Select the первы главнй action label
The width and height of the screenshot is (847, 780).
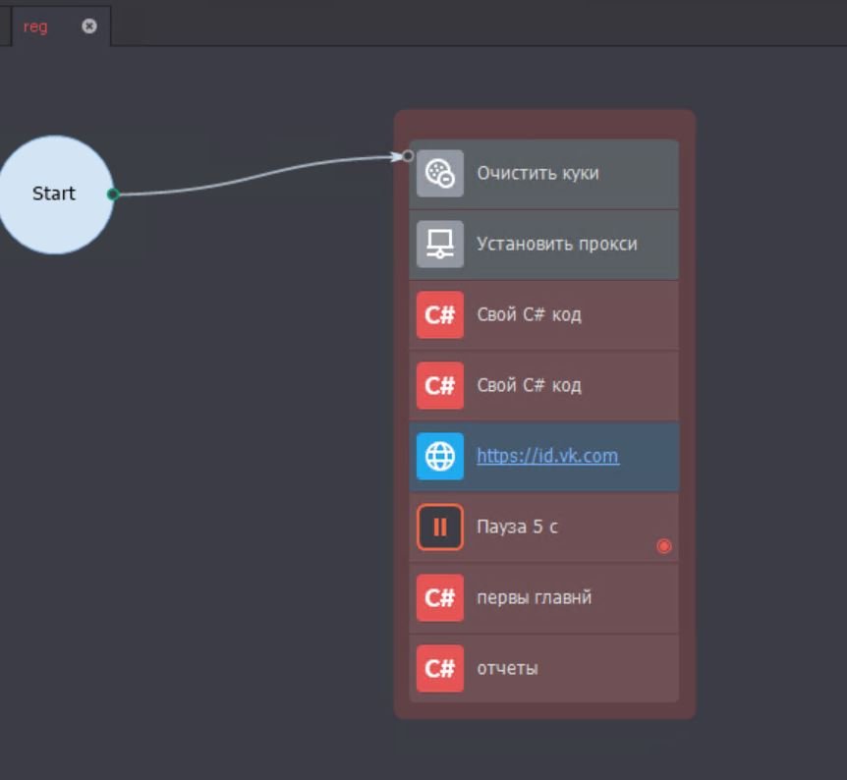[x=535, y=598]
